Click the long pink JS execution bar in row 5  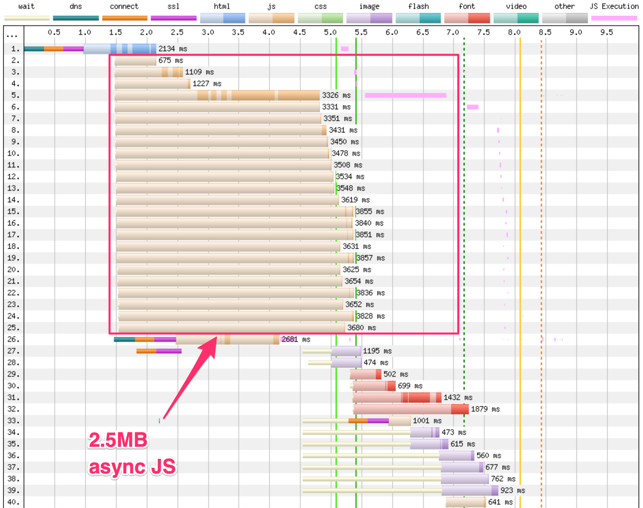point(405,95)
